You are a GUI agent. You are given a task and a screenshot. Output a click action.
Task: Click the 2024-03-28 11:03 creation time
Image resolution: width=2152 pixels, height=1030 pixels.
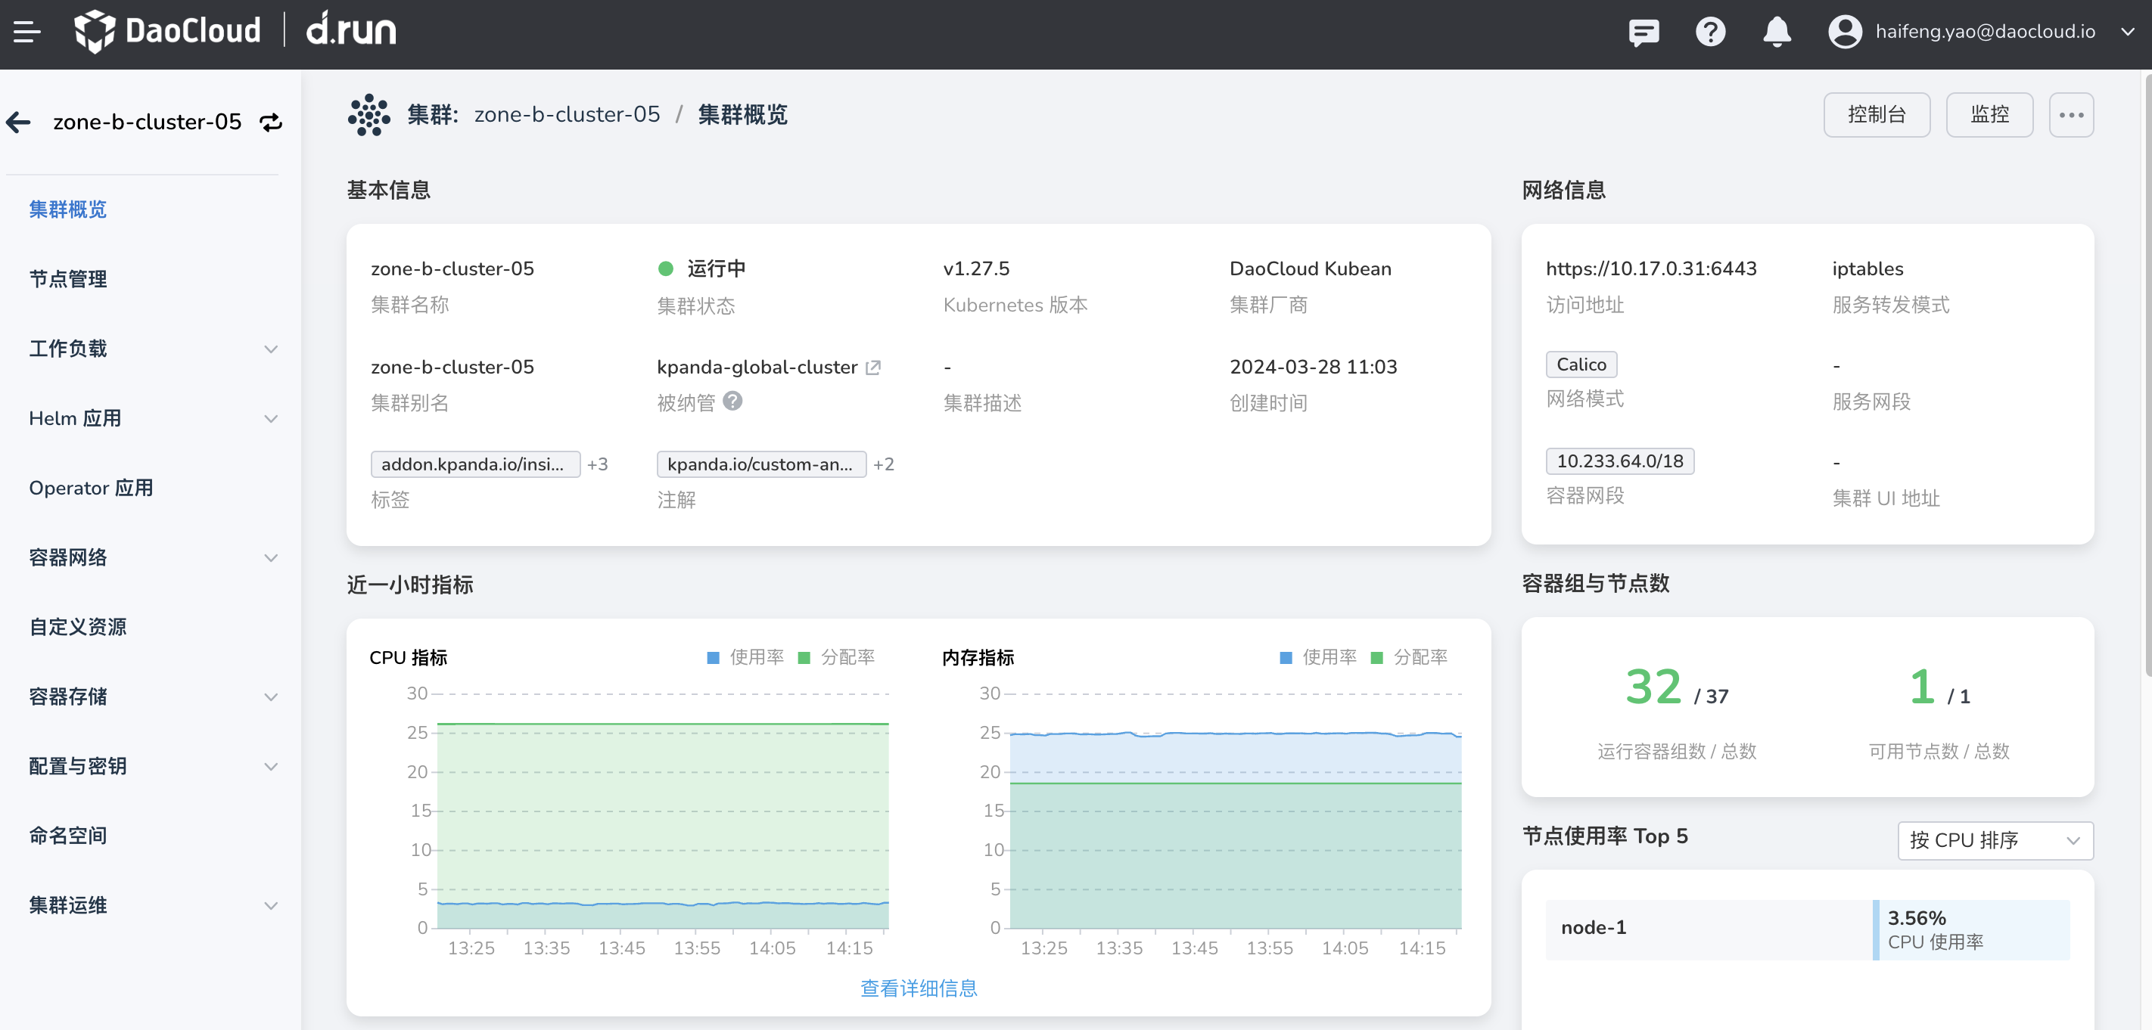click(1314, 368)
